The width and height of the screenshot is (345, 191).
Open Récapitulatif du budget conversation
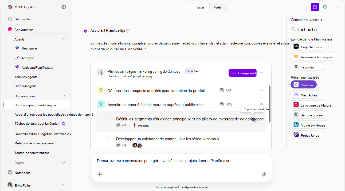click(x=43, y=134)
